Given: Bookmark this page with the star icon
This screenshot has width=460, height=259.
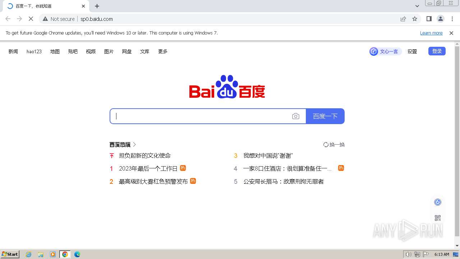Looking at the screenshot, I should pos(415,19).
